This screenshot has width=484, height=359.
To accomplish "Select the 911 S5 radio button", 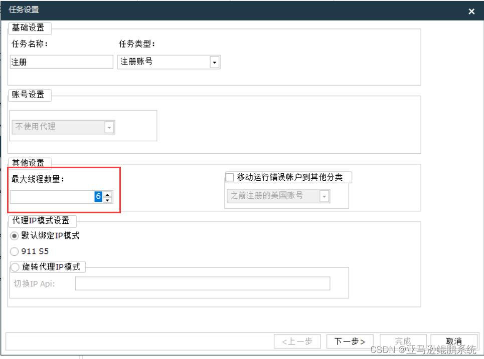I will 14,251.
